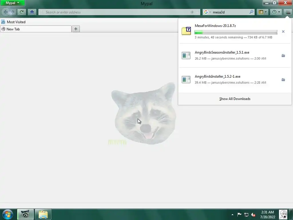Click the 7z archive file icon
This screenshot has height=220, width=293.
(186, 31)
